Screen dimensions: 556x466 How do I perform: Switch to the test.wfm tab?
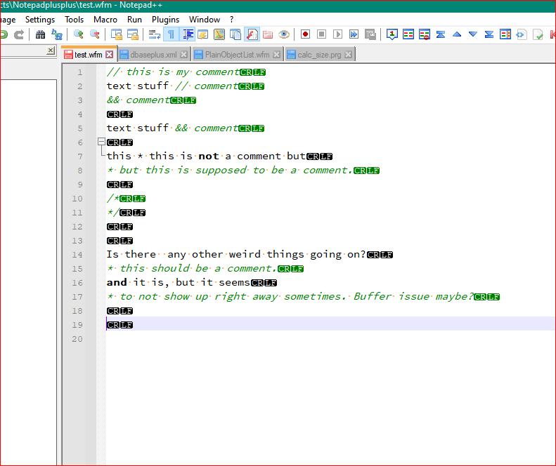click(x=89, y=55)
